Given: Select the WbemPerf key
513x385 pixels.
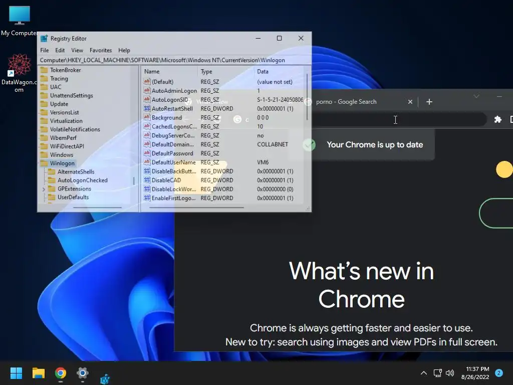Looking at the screenshot, I should [63, 138].
